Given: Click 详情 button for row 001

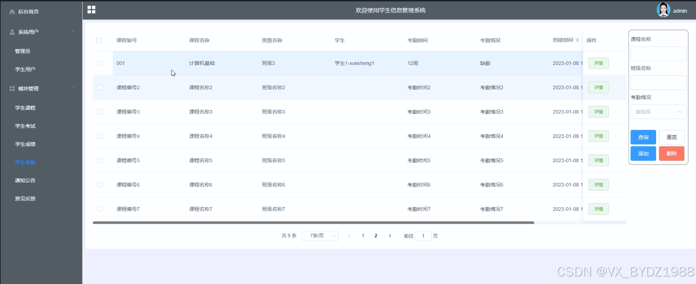Looking at the screenshot, I should (x=599, y=63).
